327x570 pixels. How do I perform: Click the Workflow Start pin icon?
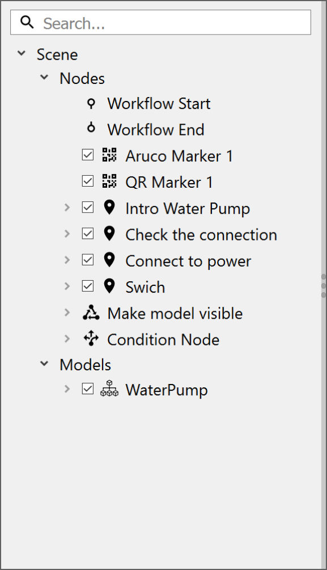click(91, 104)
